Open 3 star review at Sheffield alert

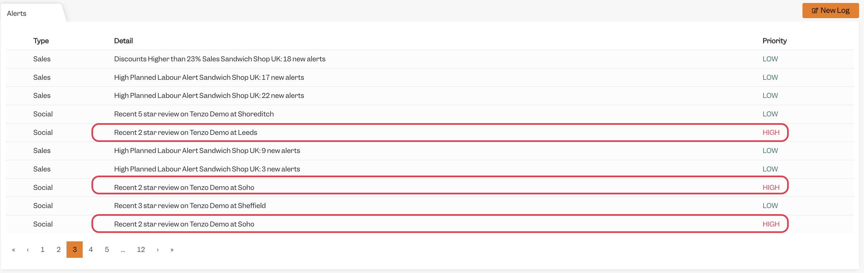430,206
